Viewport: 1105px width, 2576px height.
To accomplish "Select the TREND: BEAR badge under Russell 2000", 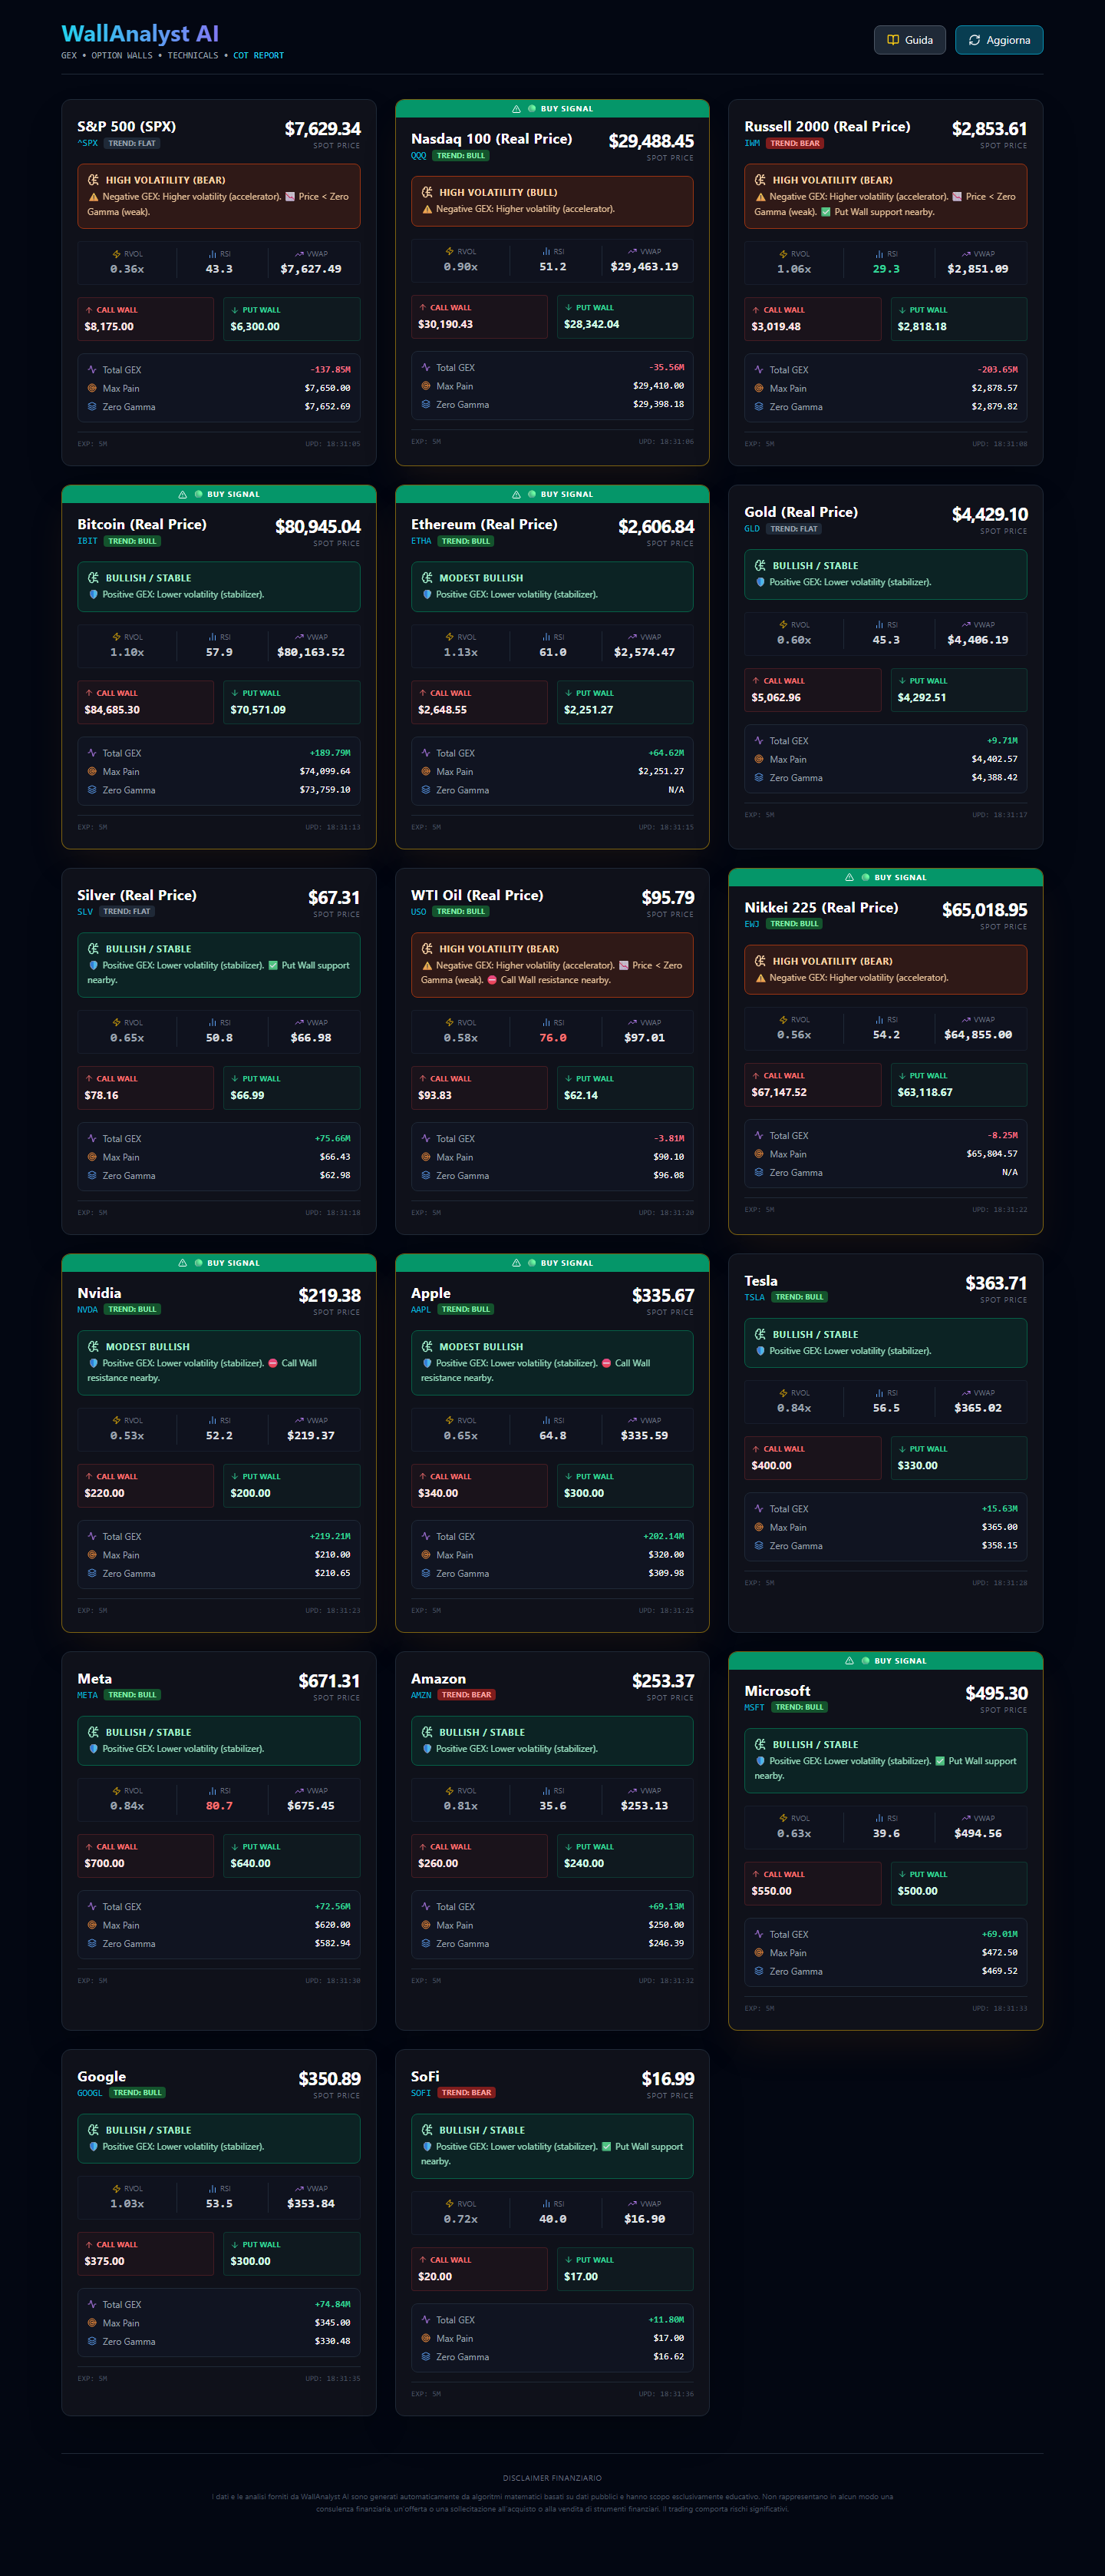I will (795, 144).
